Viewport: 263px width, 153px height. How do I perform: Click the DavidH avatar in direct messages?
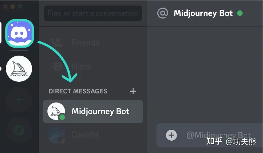pyautogui.click(x=56, y=135)
